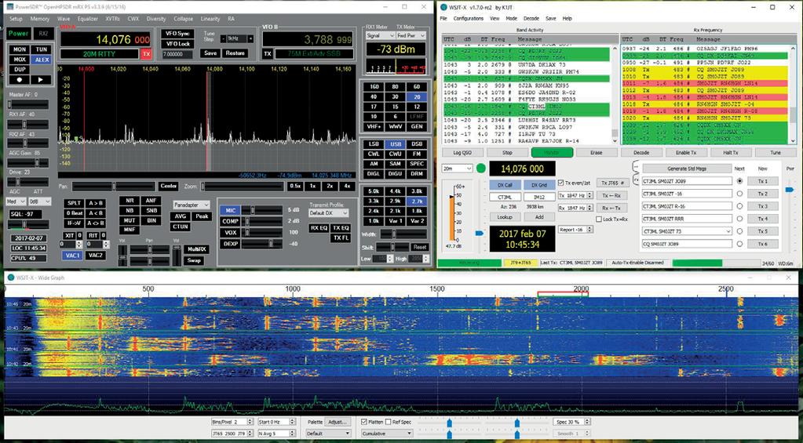Click the Lookup button in WSJT-X
Viewport: 803px width, 443px height.
[505, 217]
